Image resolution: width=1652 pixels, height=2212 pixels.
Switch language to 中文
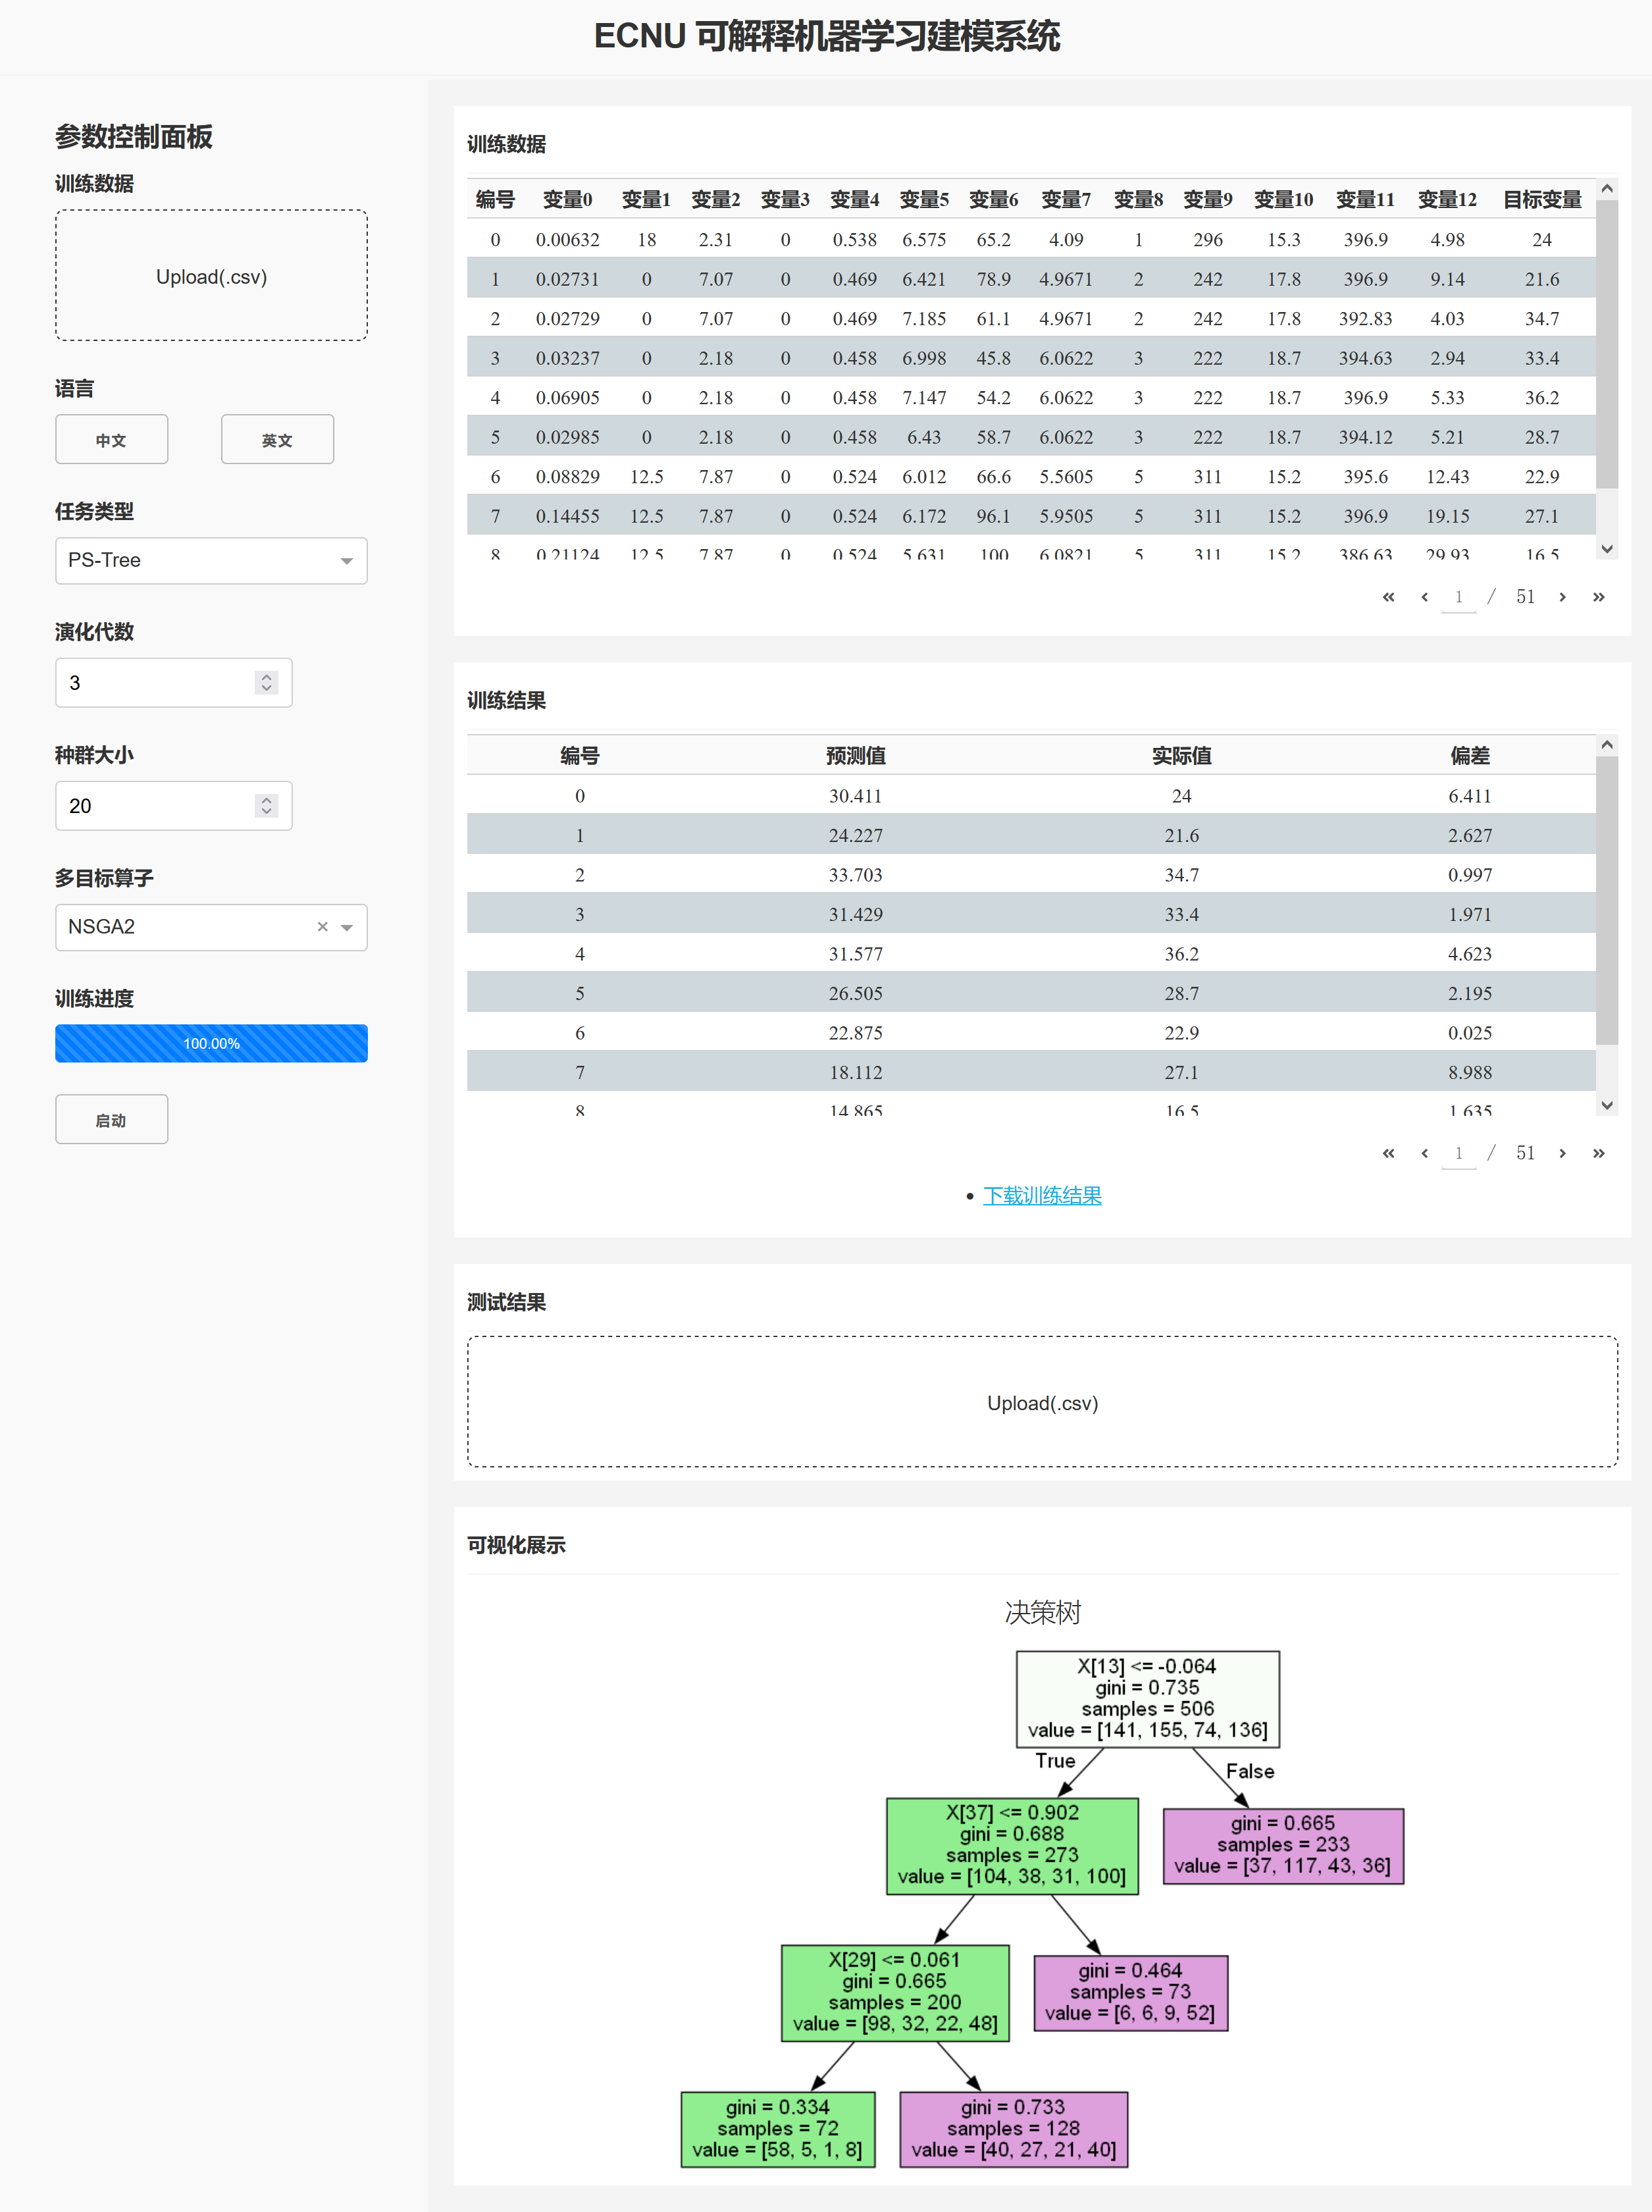(111, 440)
